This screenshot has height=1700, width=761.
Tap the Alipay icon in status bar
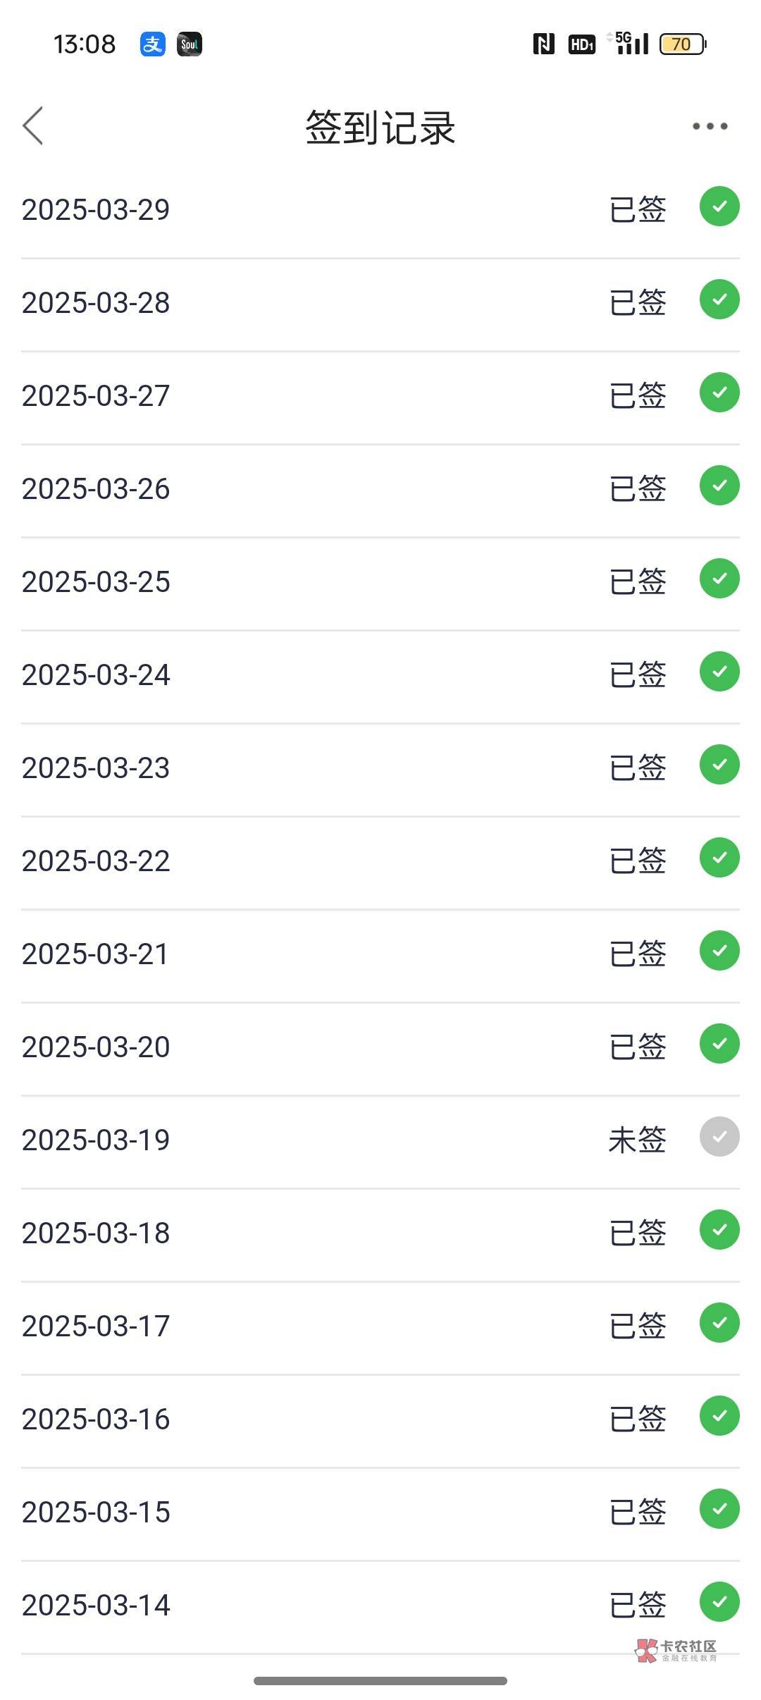[x=152, y=44]
